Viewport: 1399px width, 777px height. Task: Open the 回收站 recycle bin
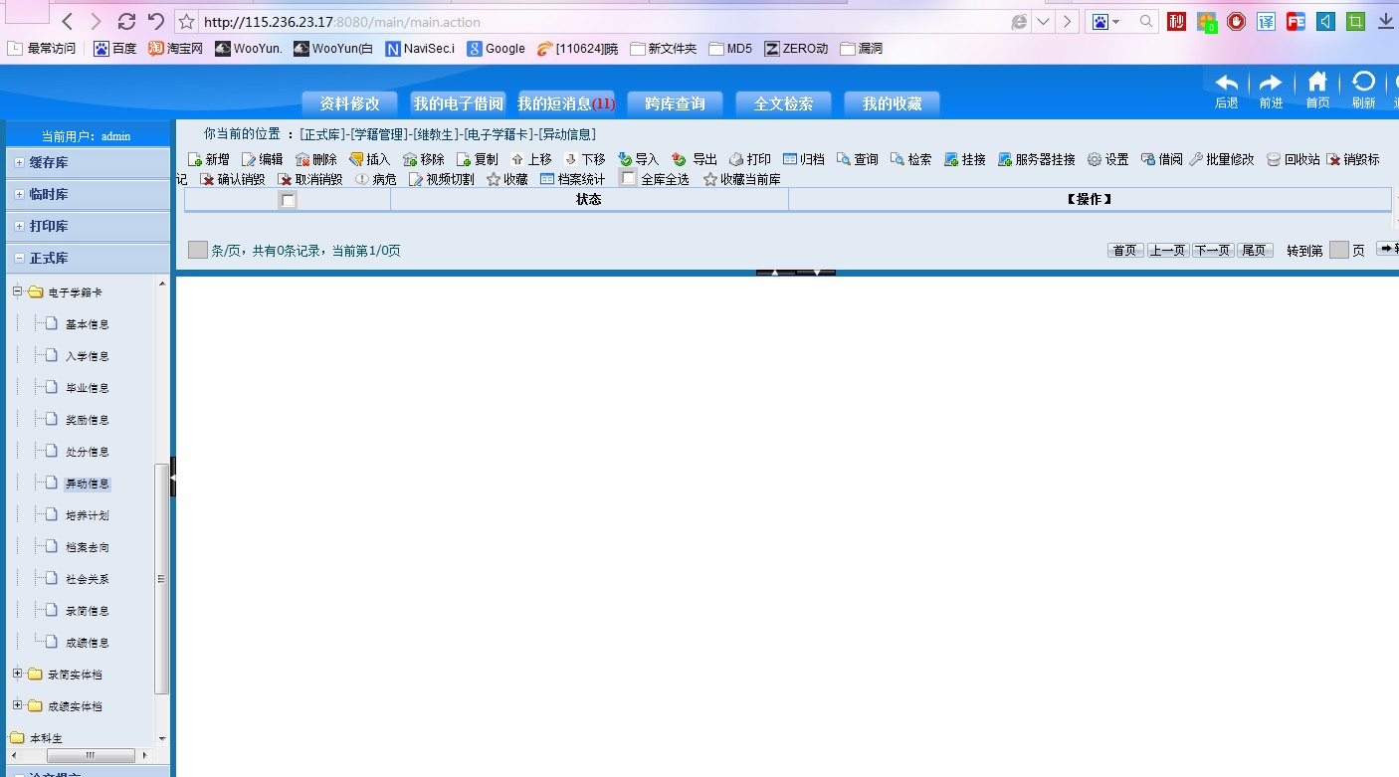click(x=1274, y=159)
